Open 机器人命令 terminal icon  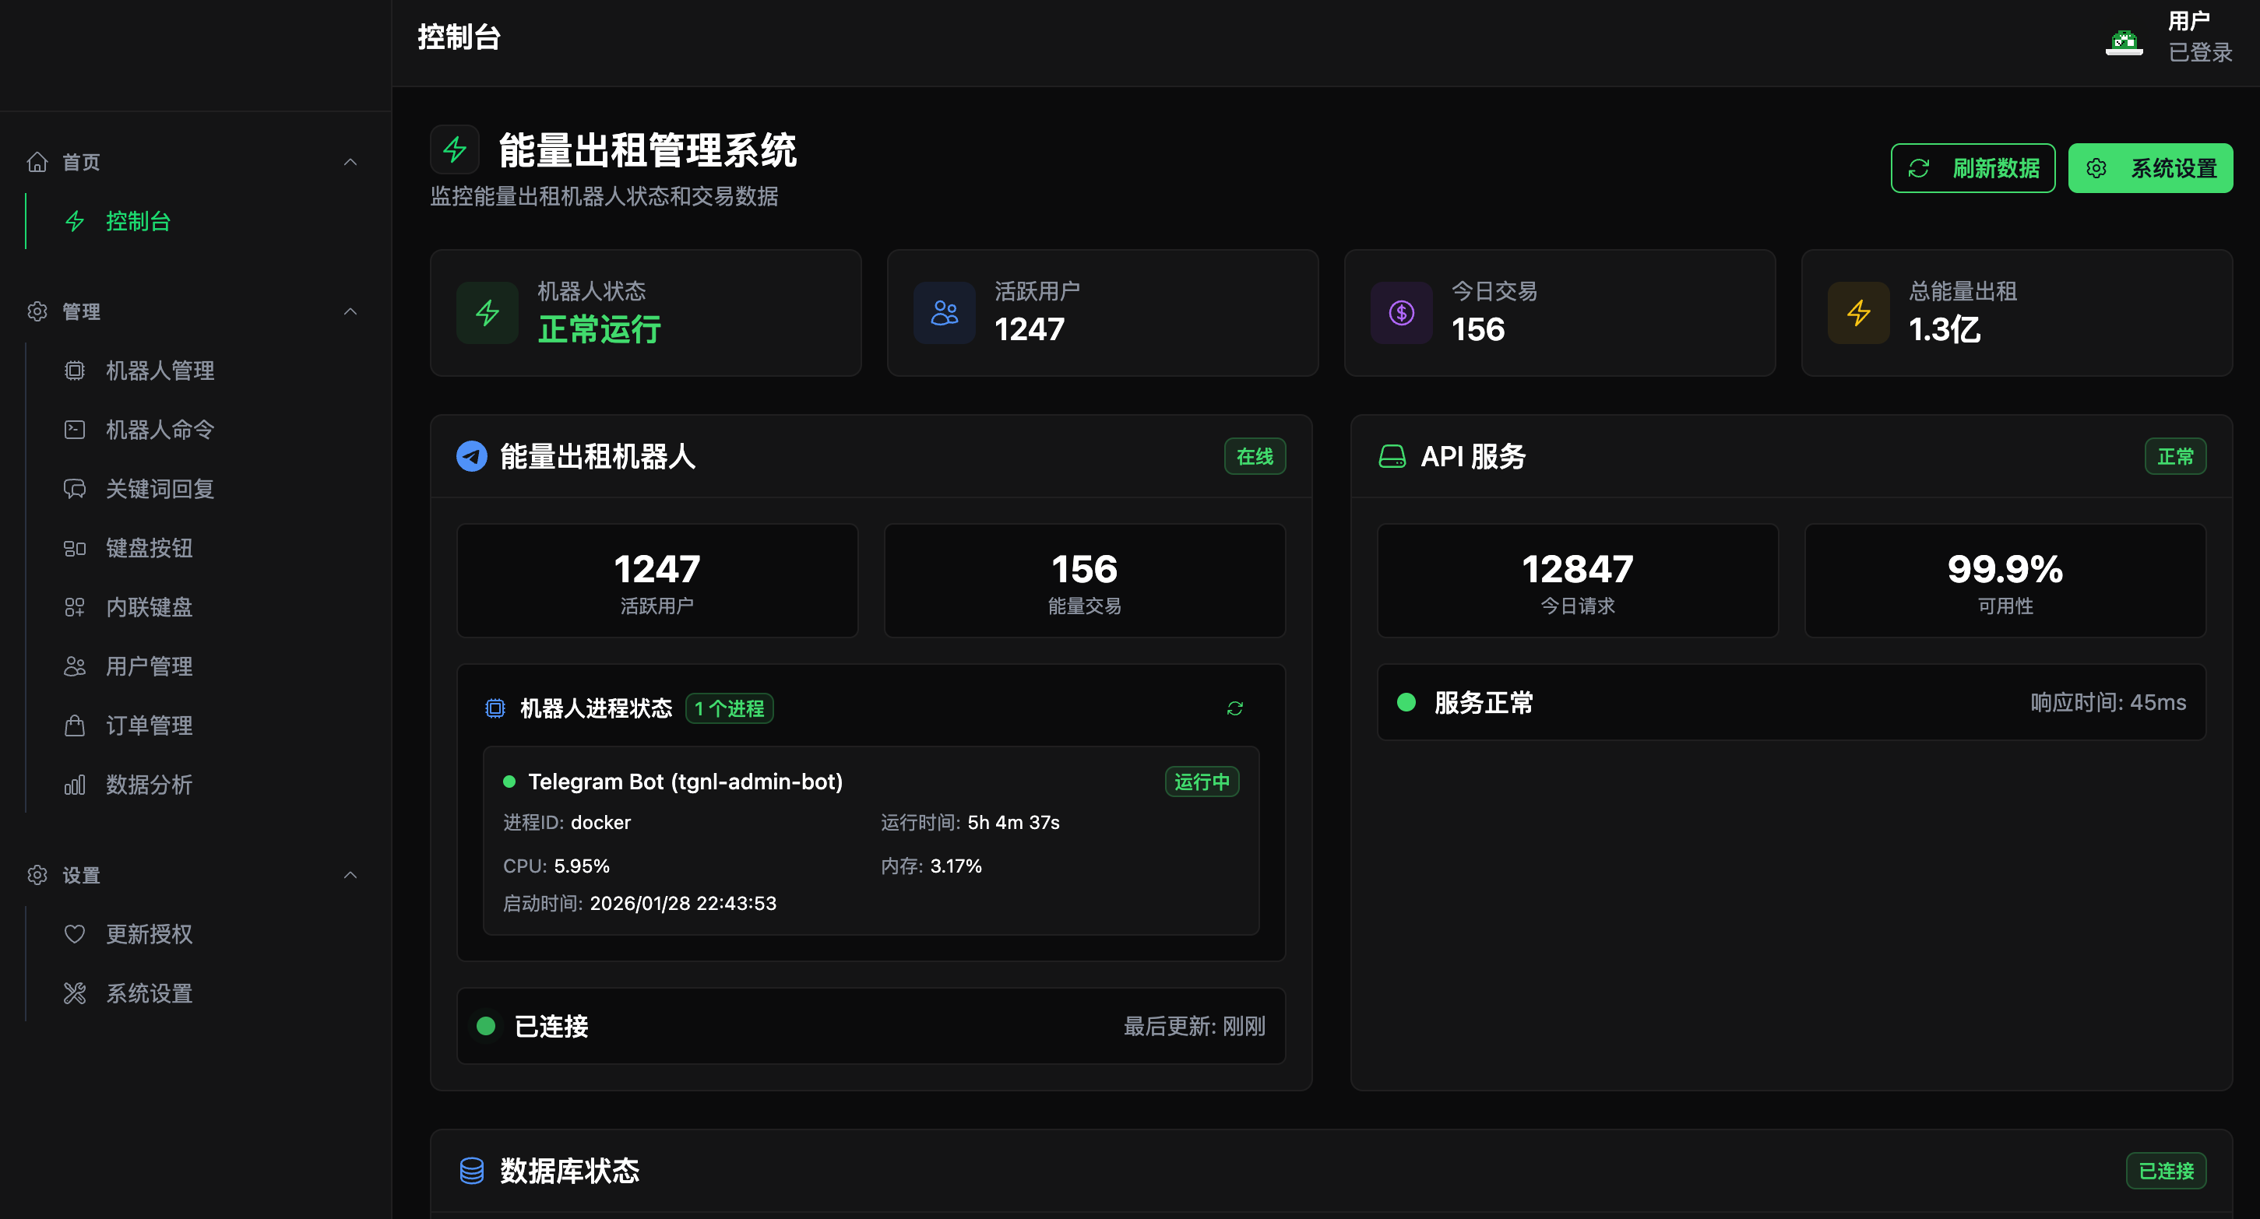click(x=74, y=429)
